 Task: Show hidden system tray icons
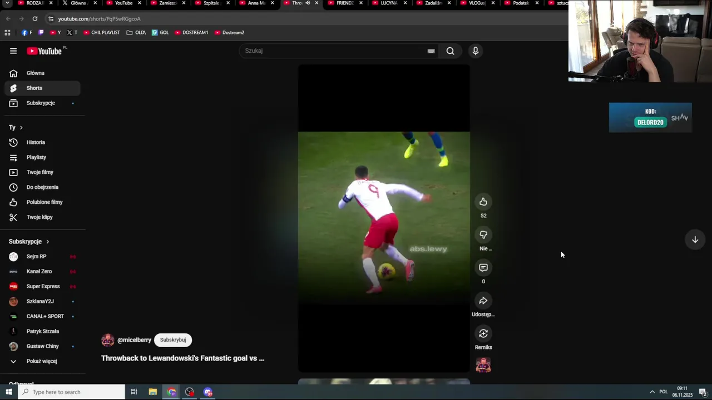pos(652,392)
